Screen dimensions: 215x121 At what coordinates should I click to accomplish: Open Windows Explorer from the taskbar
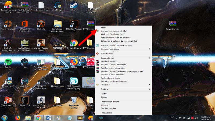coord(28,118)
